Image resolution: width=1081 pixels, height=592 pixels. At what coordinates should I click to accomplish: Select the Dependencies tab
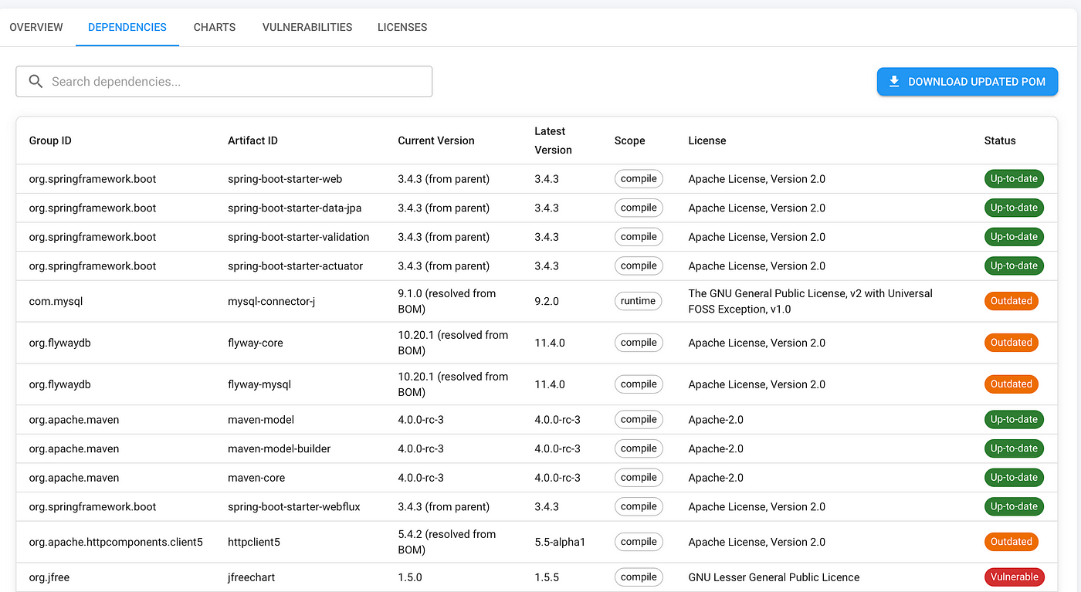[127, 27]
